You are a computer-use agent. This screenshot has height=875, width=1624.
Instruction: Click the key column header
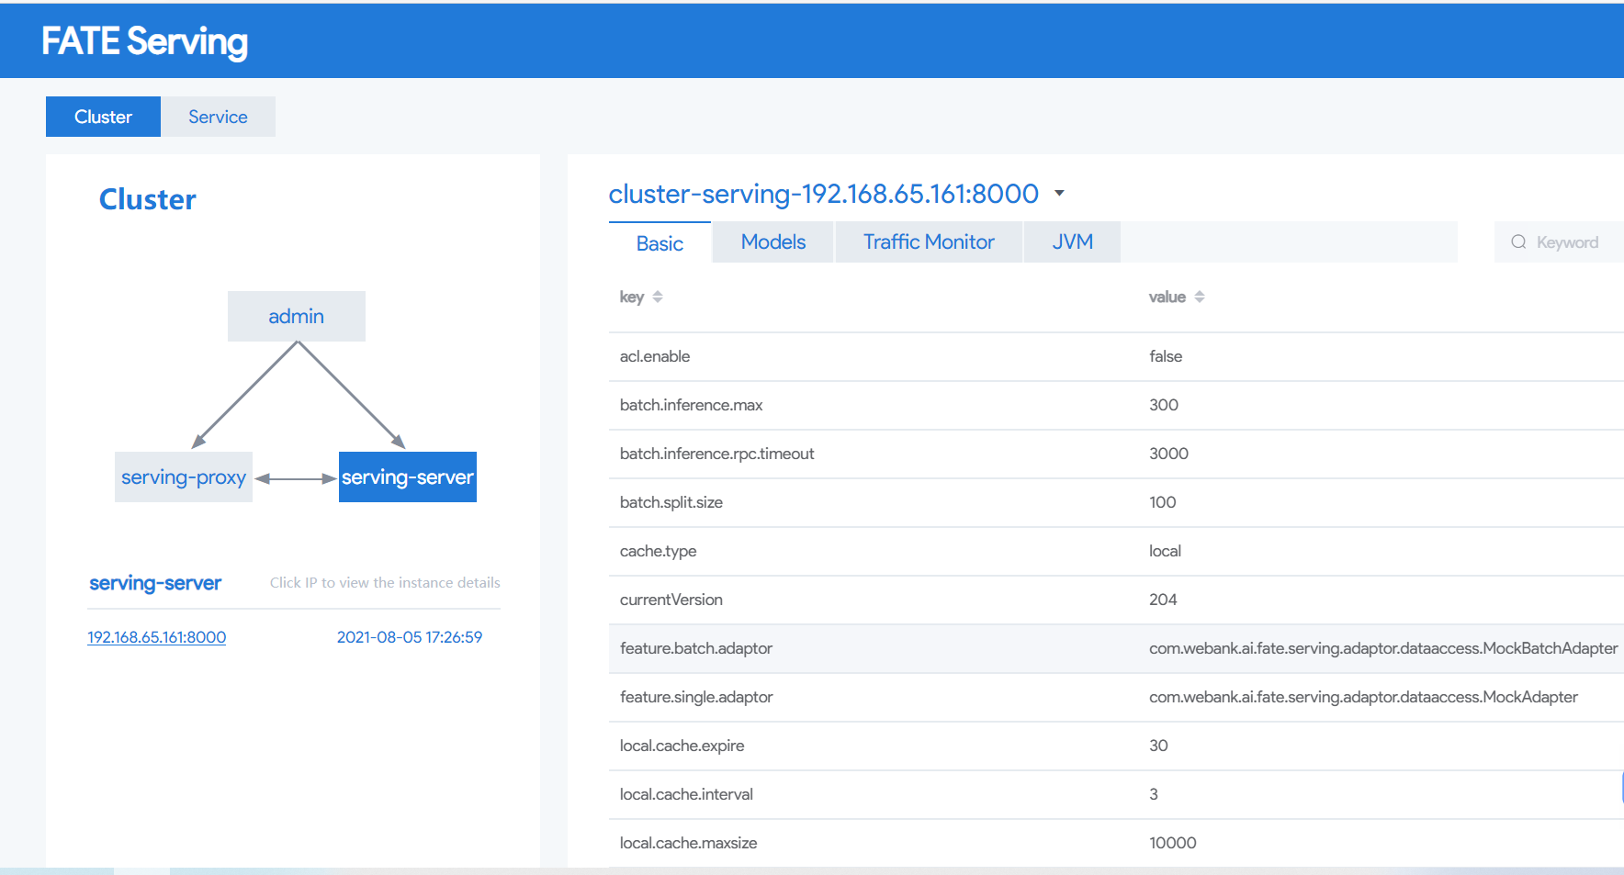632,297
